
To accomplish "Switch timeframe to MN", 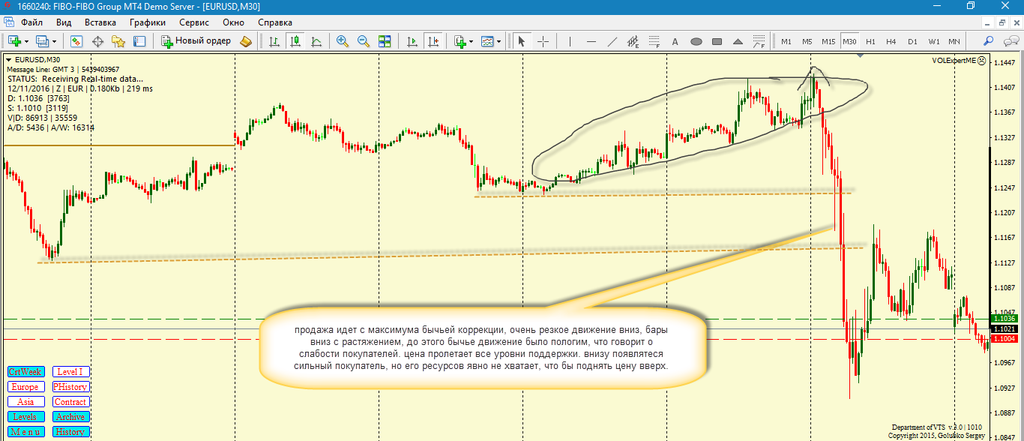I will [954, 41].
